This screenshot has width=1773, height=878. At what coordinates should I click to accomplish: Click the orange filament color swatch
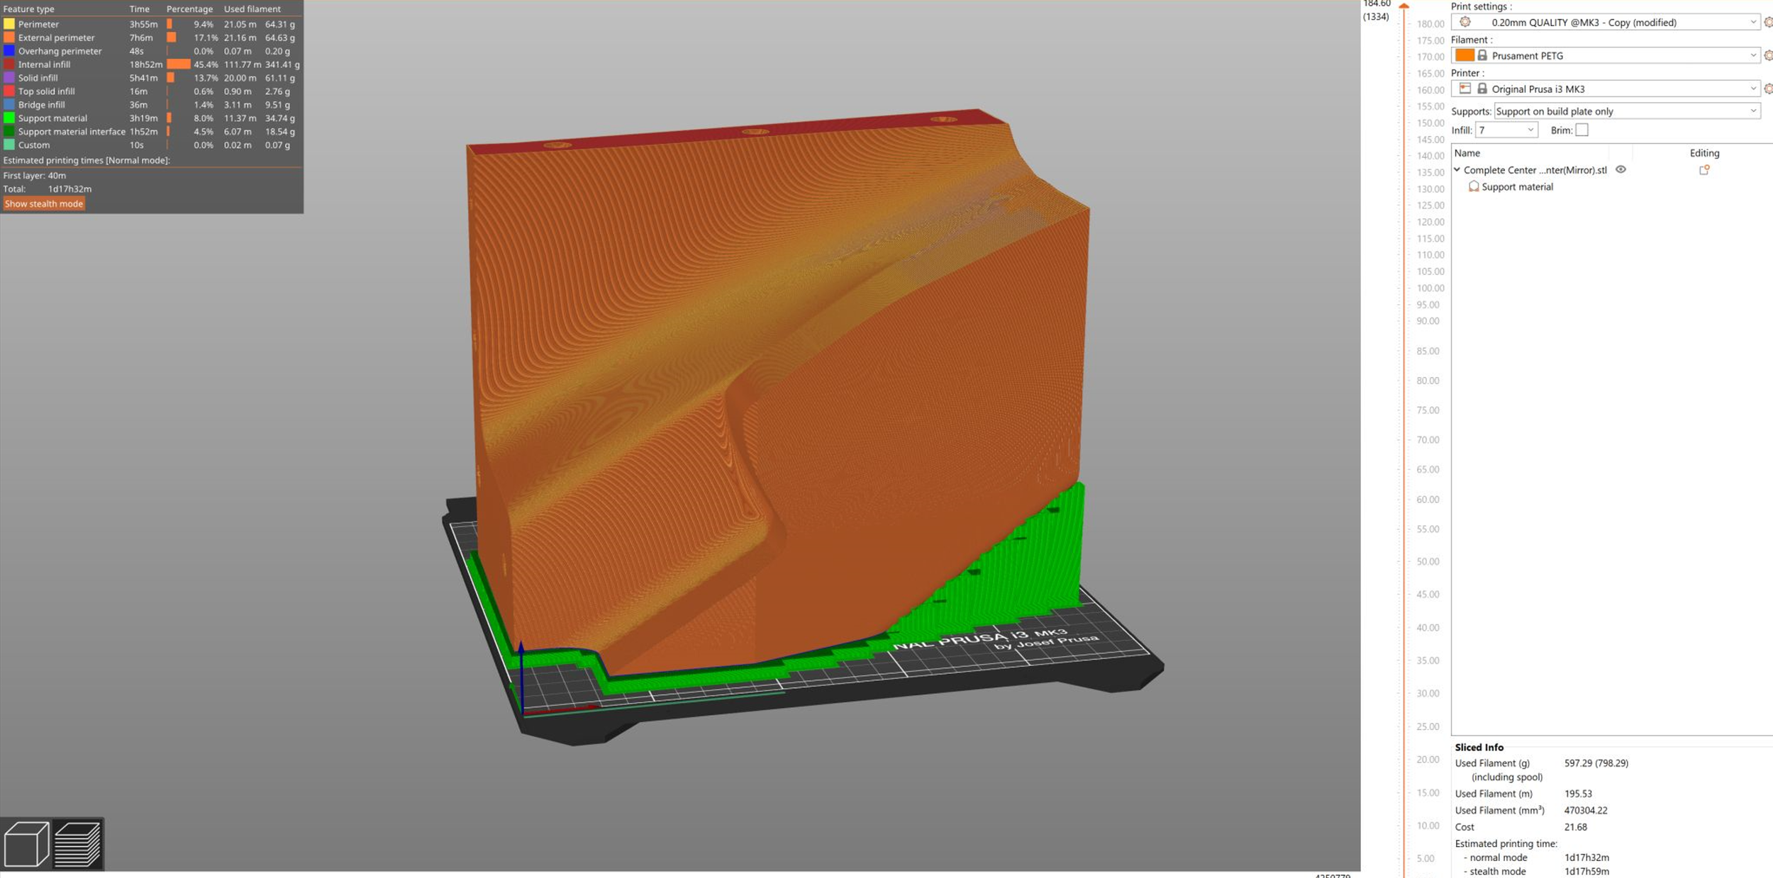coord(1464,55)
